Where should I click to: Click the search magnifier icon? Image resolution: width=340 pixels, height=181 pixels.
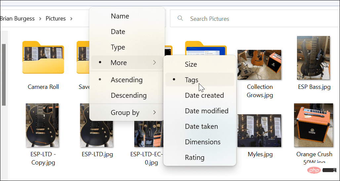point(180,18)
